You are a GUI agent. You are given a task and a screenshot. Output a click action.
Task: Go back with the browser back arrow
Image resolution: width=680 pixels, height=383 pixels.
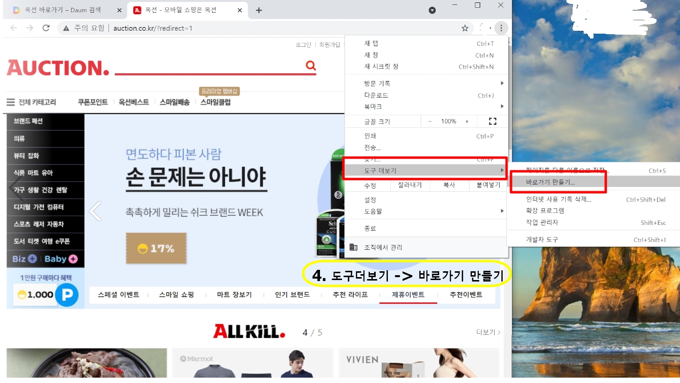pyautogui.click(x=14, y=28)
